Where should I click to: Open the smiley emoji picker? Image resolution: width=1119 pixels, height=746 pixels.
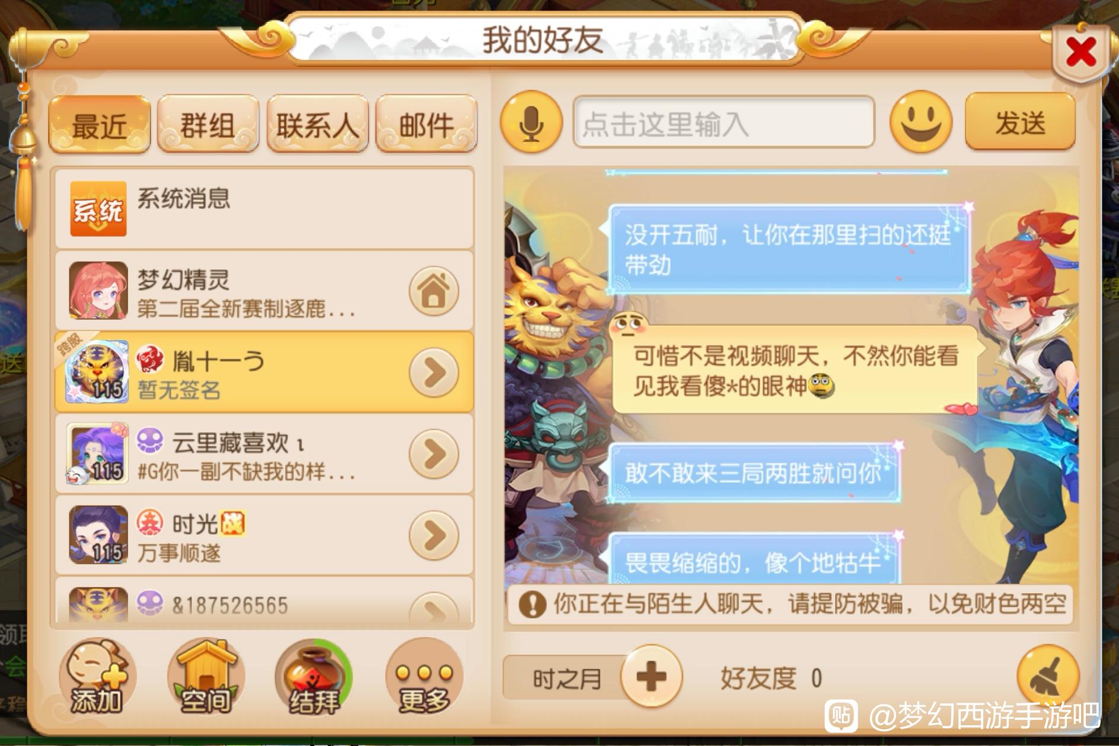pyautogui.click(x=920, y=122)
